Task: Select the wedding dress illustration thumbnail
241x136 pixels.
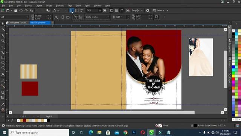Action: (x=201, y=57)
